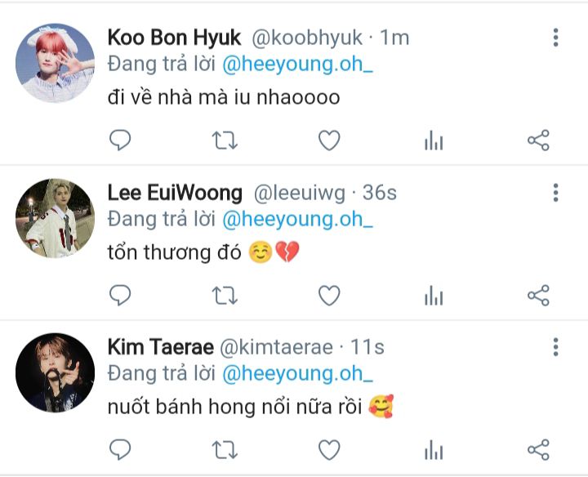View analytics for Koo Bon Hyuk's tweet
This screenshot has height=477, width=588.
[434, 140]
